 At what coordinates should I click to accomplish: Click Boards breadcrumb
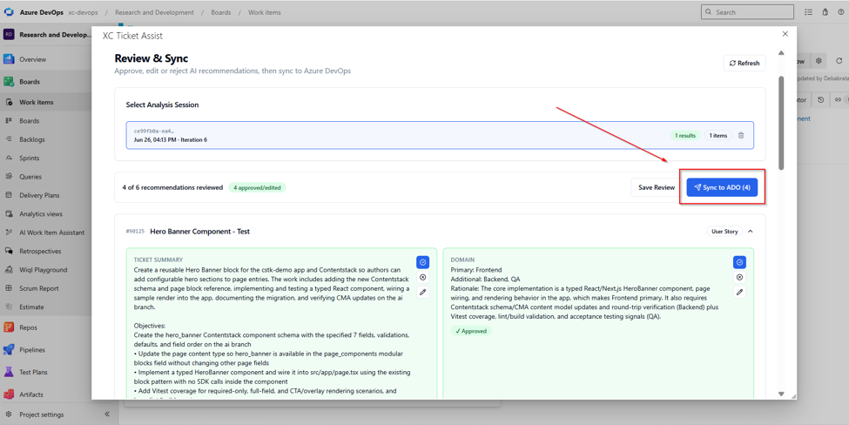(221, 12)
